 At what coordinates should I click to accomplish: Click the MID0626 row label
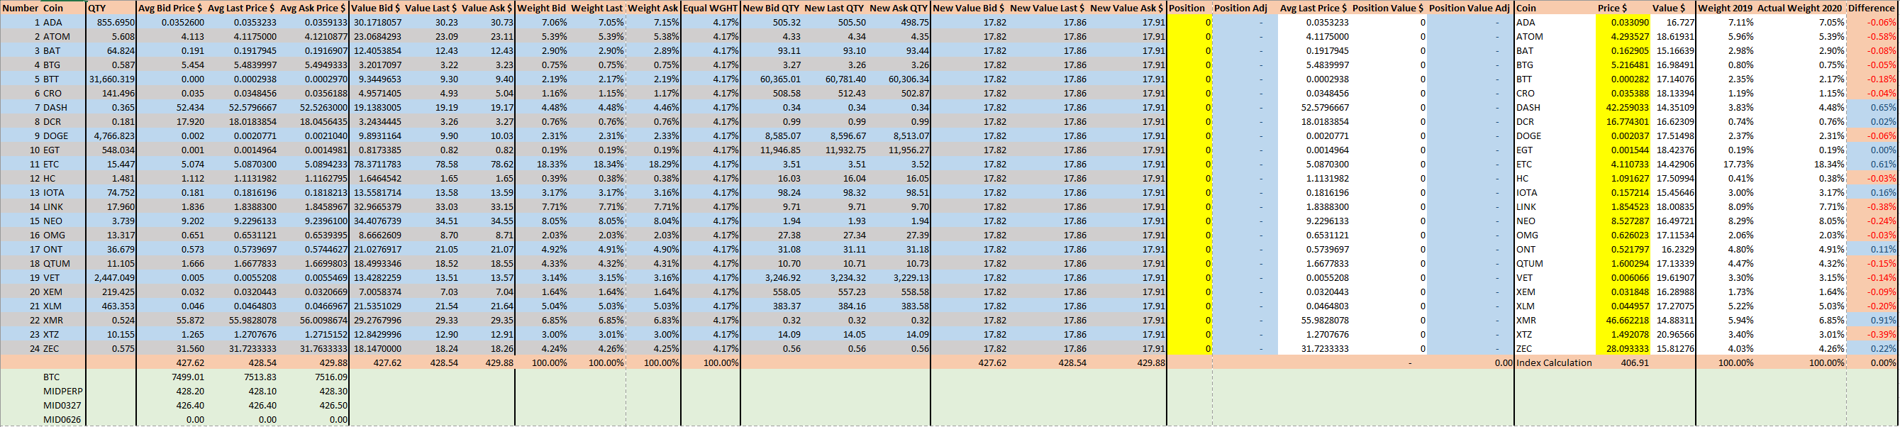[62, 420]
